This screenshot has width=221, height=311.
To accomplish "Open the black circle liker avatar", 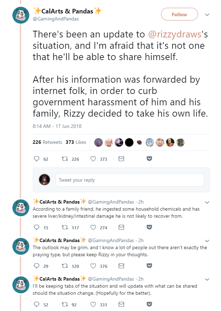I will 129,142.
